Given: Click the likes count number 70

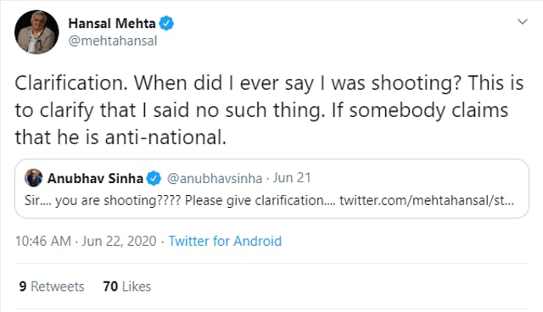Looking at the screenshot, I should pos(110,287).
